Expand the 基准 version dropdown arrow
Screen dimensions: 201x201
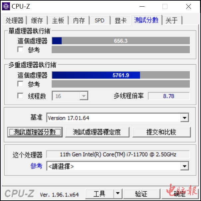[x=185, y=118]
